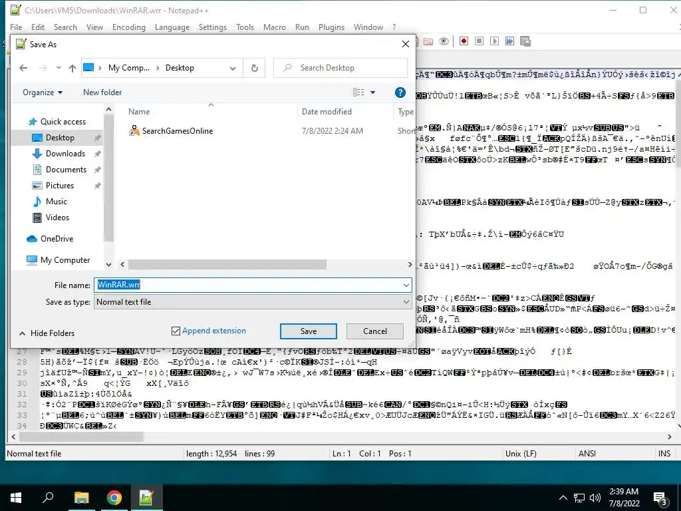Open the recent locations dropdown arrow
Viewport: 681px width, 511px height.
[59, 68]
